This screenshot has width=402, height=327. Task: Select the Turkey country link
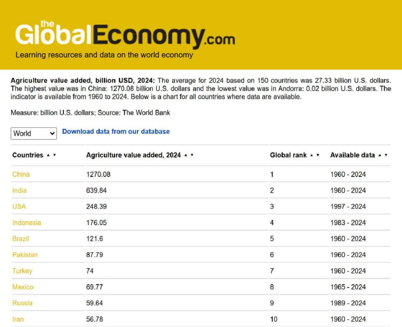pos(22,271)
